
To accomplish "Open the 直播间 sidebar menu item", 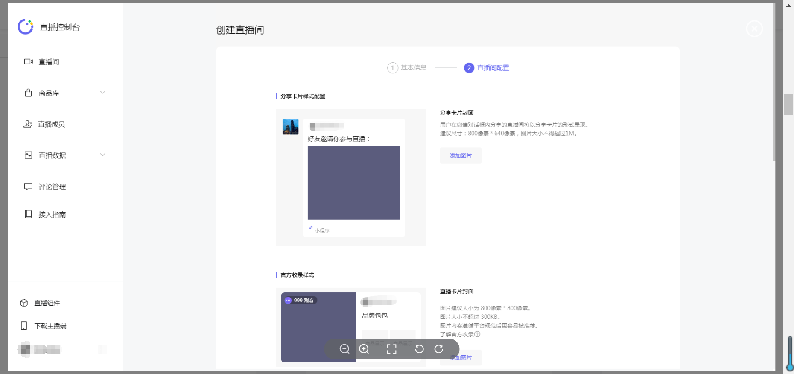I will click(49, 62).
